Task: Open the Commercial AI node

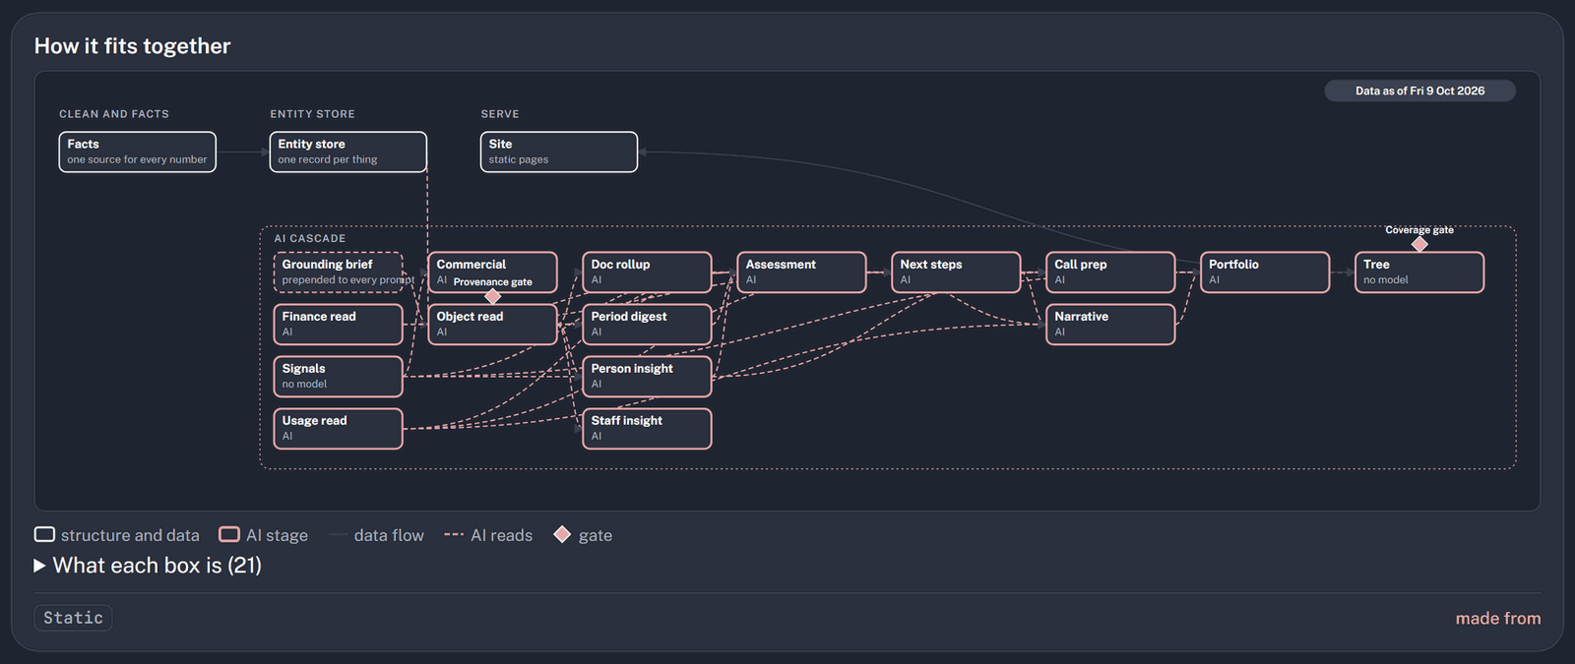Action: 492,272
